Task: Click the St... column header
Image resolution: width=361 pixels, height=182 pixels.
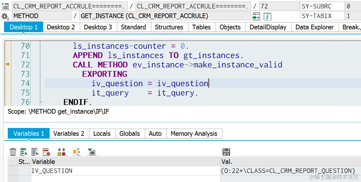Action: (x=24, y=161)
